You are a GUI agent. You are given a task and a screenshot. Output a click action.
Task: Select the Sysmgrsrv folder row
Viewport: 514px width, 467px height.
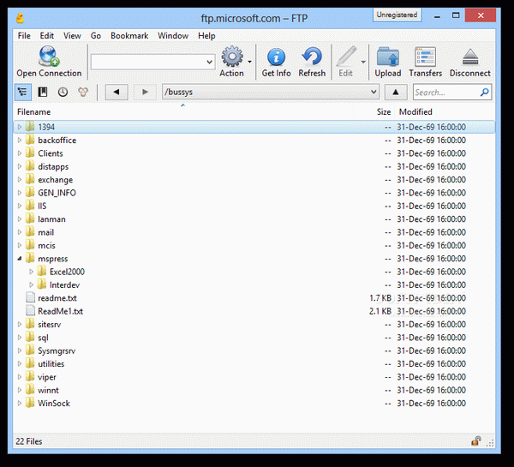[254, 350]
